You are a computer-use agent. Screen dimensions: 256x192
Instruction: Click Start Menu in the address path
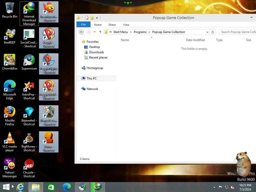pos(121,32)
